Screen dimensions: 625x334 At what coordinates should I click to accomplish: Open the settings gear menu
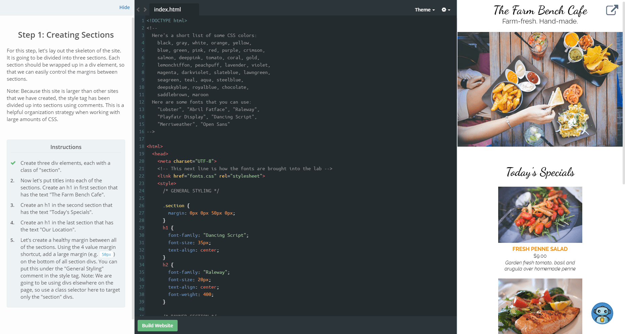pyautogui.click(x=445, y=10)
